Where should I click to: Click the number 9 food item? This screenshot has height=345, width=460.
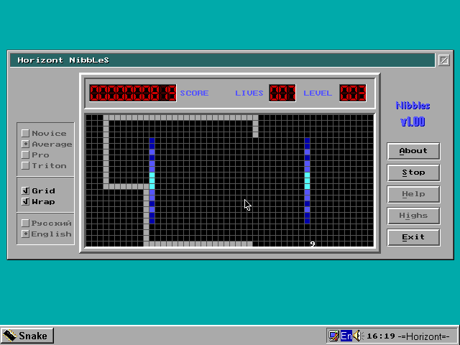pyautogui.click(x=313, y=244)
